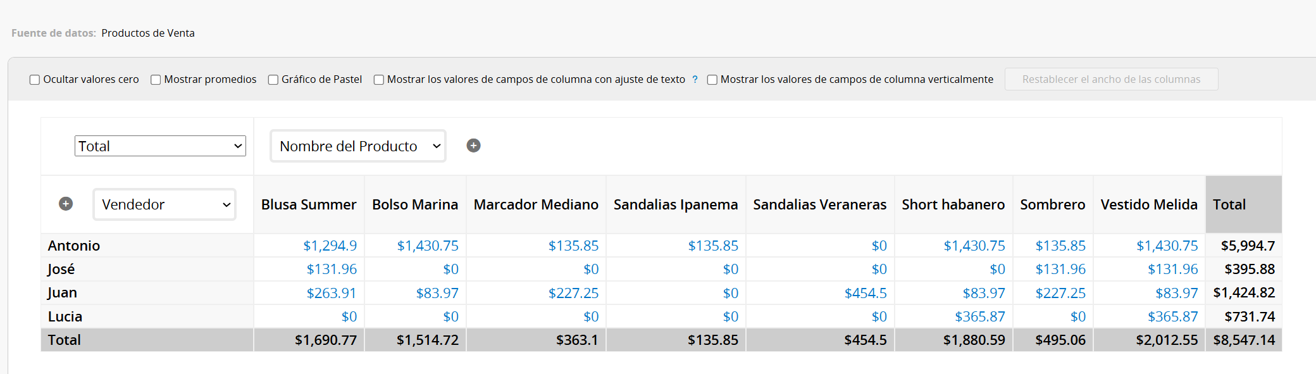The height and width of the screenshot is (374, 1316).
Task: Check the Gráfico de Pastel option
Action: (273, 80)
